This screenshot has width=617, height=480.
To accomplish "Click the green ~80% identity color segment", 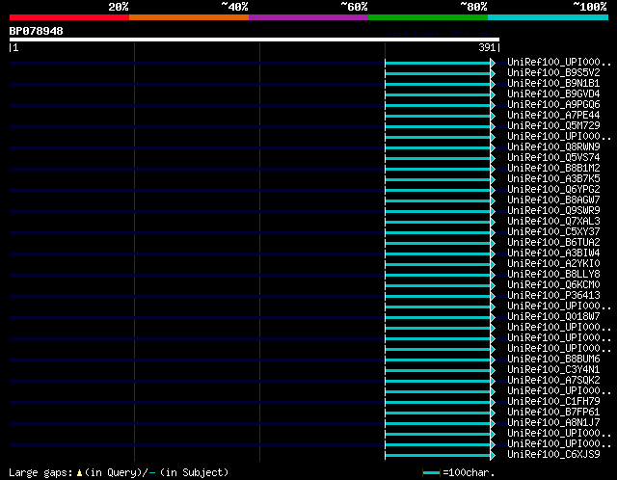I will click(428, 17).
